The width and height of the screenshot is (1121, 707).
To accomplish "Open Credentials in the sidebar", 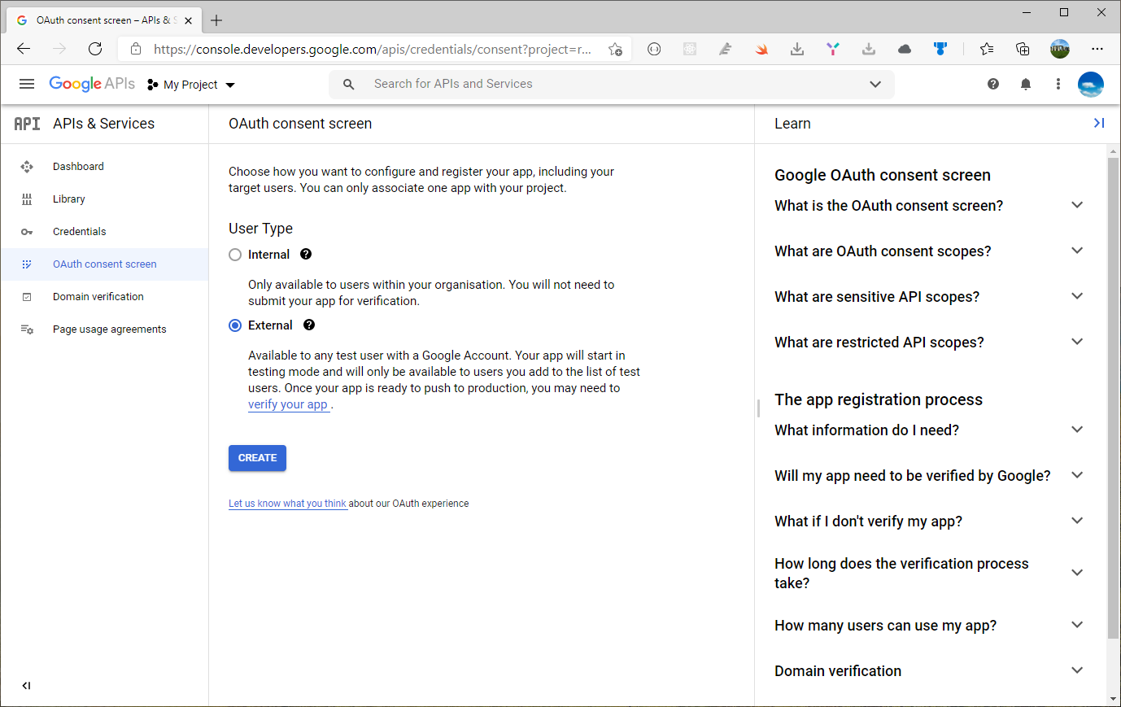I will 79,232.
